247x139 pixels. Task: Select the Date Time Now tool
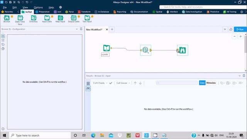(20, 20)
